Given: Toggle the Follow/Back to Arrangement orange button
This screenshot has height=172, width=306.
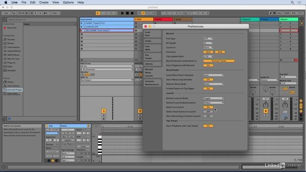Looking at the screenshot, I should [98, 13].
